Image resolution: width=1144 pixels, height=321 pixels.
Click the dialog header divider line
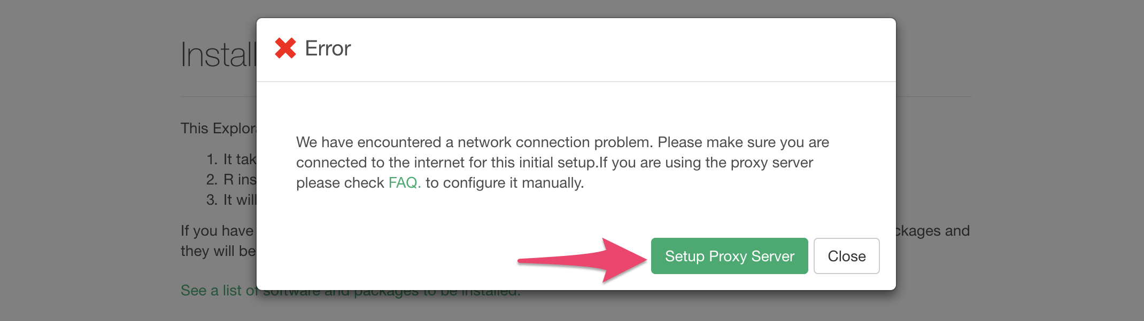click(576, 82)
